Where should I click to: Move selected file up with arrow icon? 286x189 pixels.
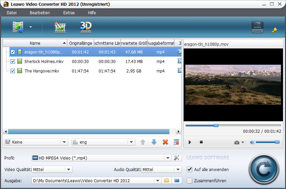(143, 142)
